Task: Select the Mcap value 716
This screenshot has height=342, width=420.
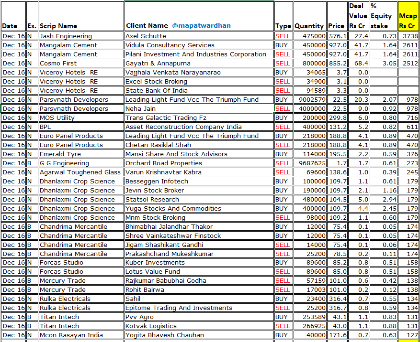Action: [408, 118]
